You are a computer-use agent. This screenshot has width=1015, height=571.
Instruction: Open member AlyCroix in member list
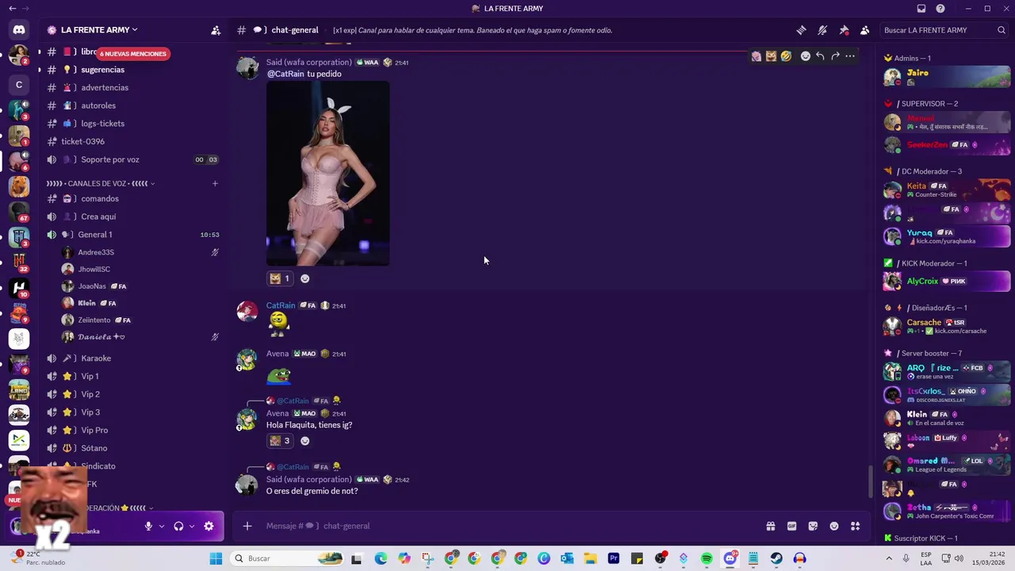tap(947, 281)
